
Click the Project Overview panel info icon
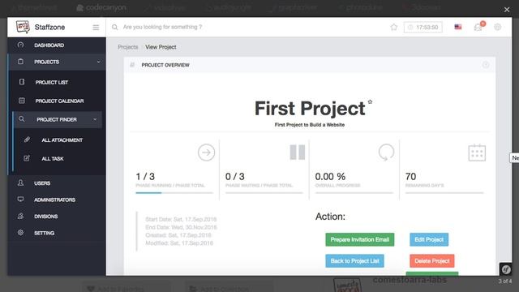click(x=485, y=65)
